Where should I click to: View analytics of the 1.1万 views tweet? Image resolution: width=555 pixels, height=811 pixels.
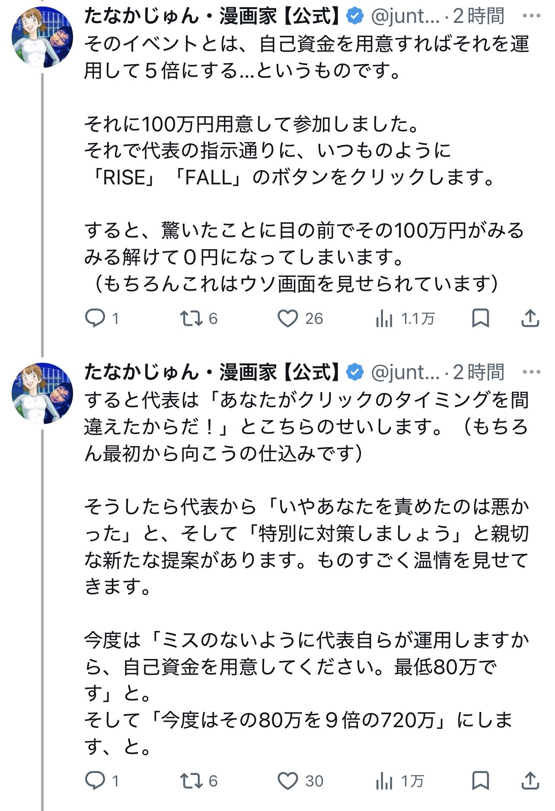pos(384,319)
